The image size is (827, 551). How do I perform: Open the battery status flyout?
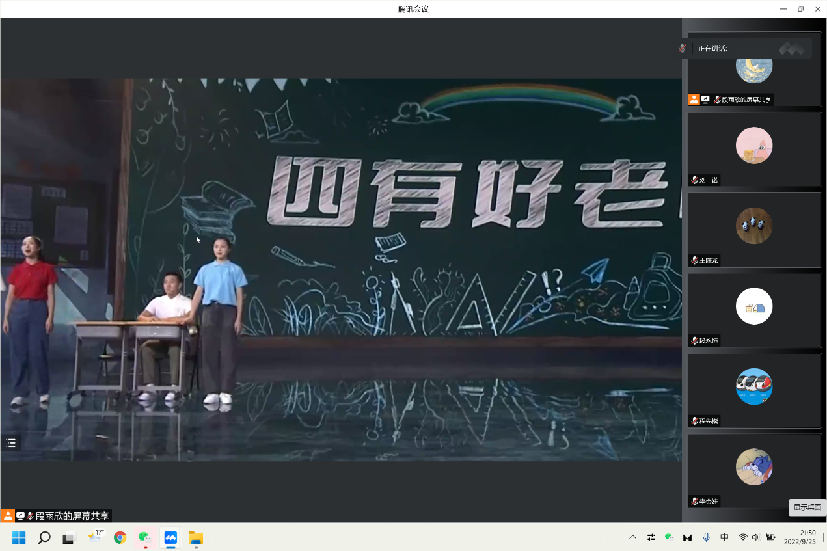(769, 538)
